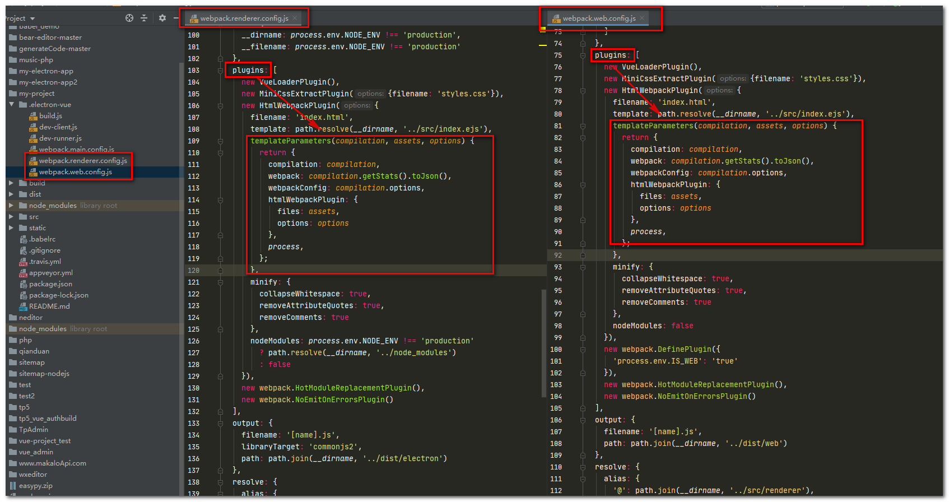Expand the node_modules folder arrow
949x502 pixels.
(11, 206)
